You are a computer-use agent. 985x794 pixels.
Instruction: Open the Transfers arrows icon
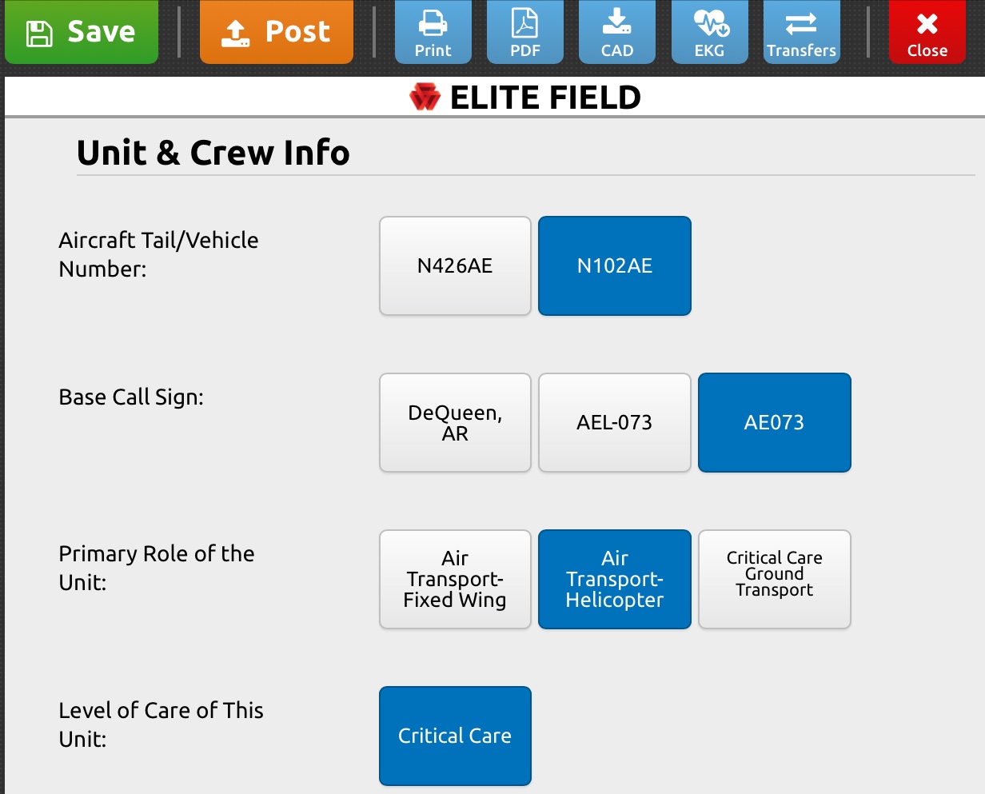coord(801,32)
